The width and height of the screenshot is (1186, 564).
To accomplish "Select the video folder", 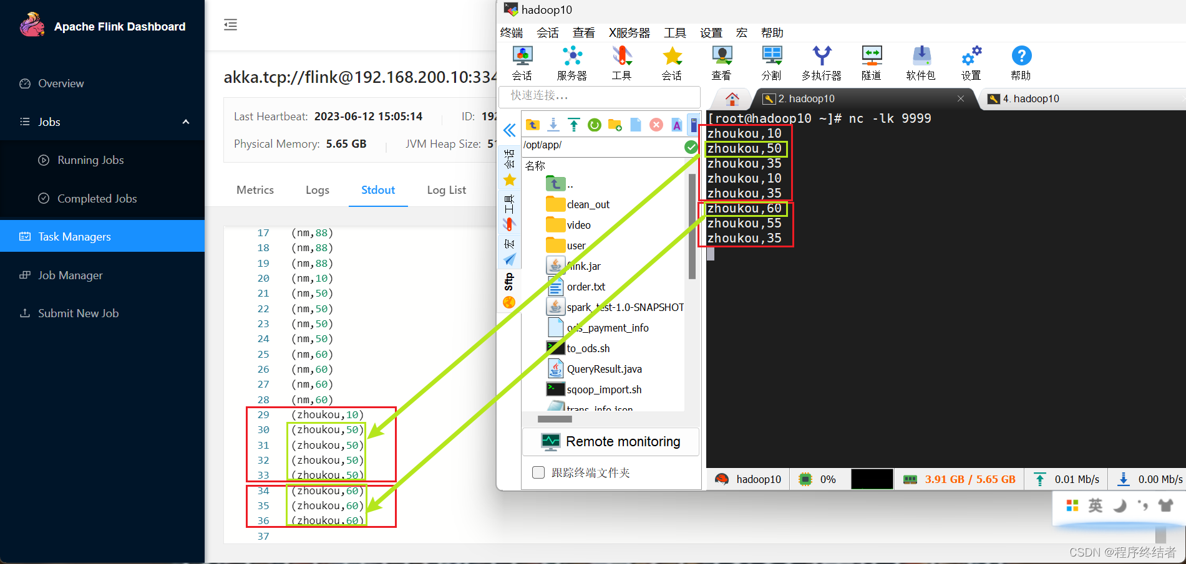I will (x=568, y=225).
